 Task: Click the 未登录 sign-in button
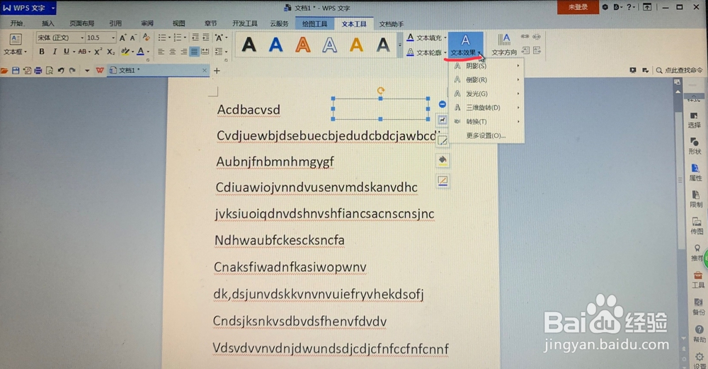(578, 7)
